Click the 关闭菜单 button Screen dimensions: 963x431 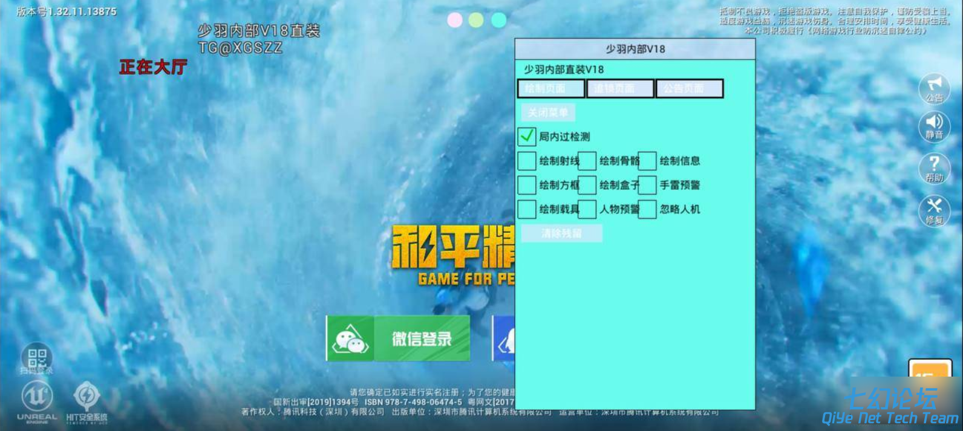coord(548,112)
